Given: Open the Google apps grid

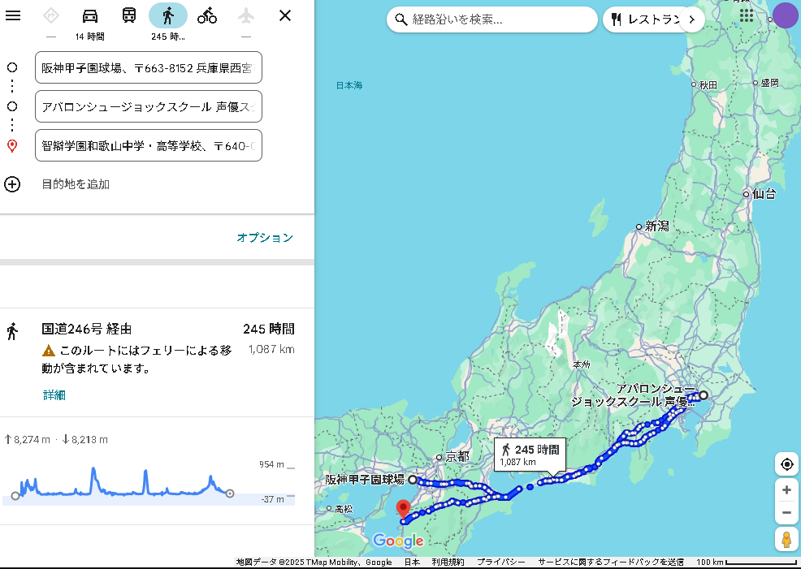Looking at the screenshot, I should point(747,15).
